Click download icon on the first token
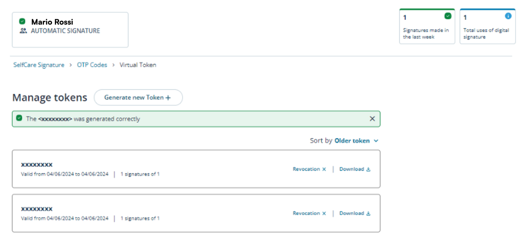Screen dimensions: 526x244 pyautogui.click(x=368, y=169)
